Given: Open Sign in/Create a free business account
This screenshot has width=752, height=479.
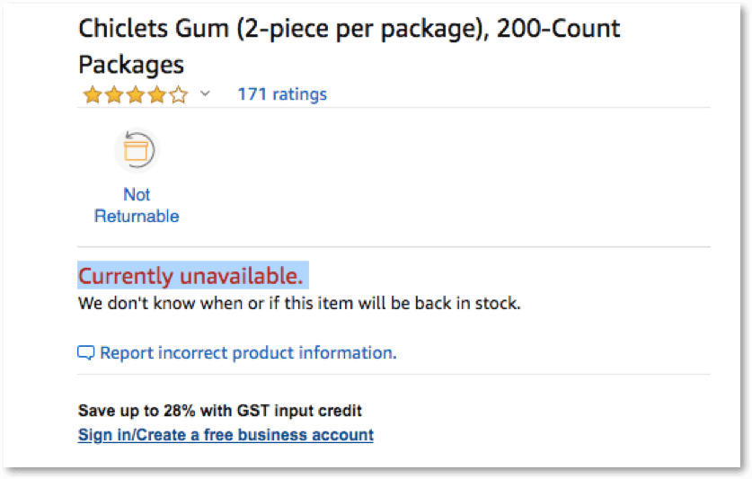Looking at the screenshot, I should point(226,435).
